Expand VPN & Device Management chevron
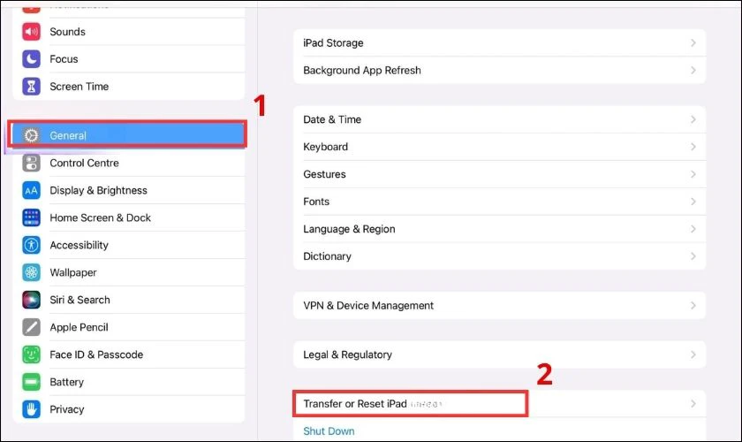The image size is (742, 442). point(693,306)
